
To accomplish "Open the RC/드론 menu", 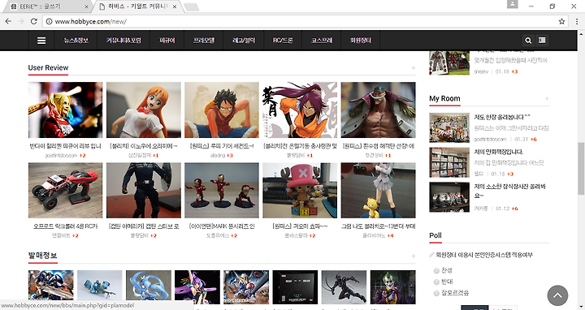I will click(283, 41).
